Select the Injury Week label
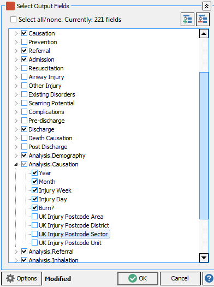 [x=55, y=190]
